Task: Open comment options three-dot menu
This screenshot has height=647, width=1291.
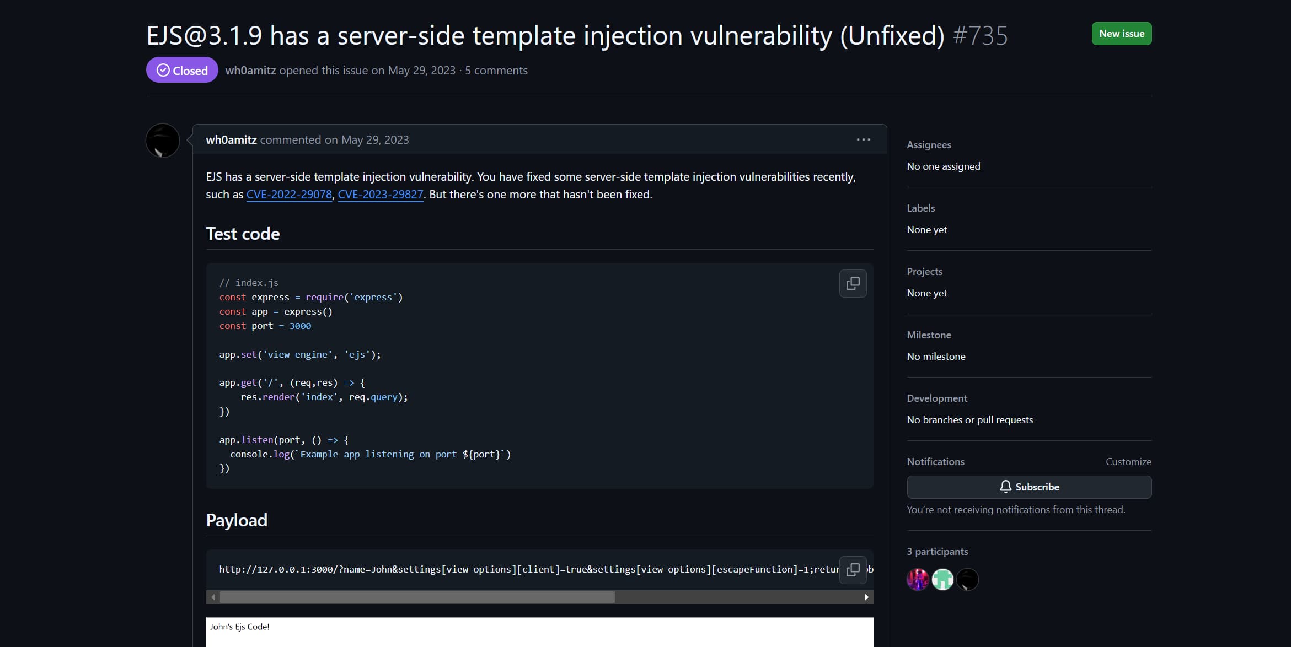Action: click(x=863, y=140)
